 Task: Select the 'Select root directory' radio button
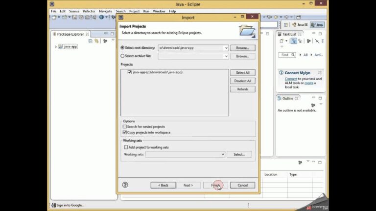point(122,47)
